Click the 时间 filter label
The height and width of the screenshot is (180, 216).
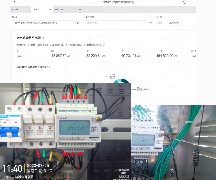point(160,17)
